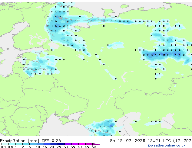Click the 20–25 mm legend swatch
This screenshot has height=148, width=192.
coord(54,144)
